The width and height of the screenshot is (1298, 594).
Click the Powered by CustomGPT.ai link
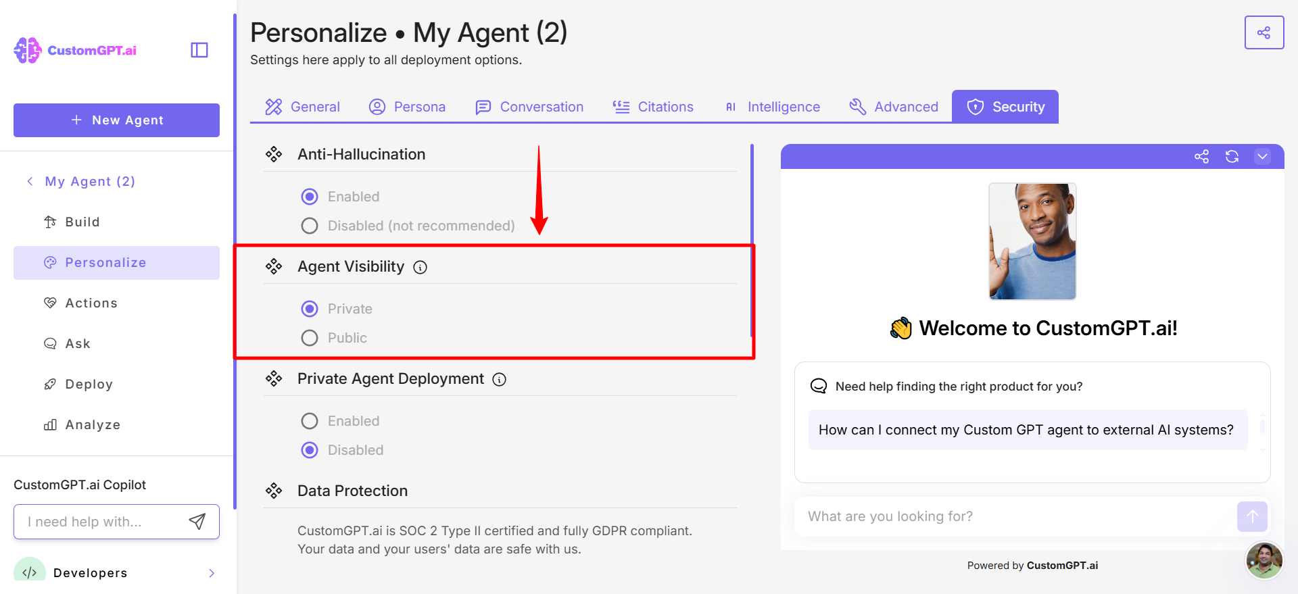pos(1032,566)
